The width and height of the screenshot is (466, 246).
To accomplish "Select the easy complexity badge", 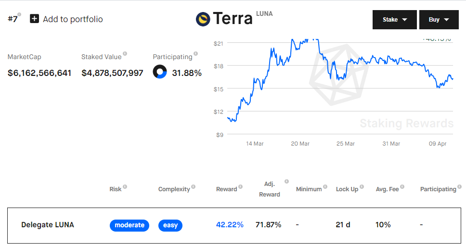I will point(170,225).
